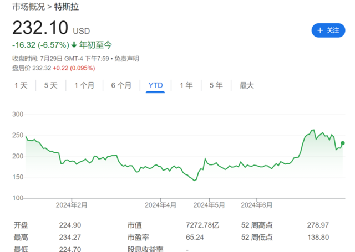Switch to the 1 个月 range tab
Image resolution: width=355 pixels, height=252 pixels.
point(84,85)
